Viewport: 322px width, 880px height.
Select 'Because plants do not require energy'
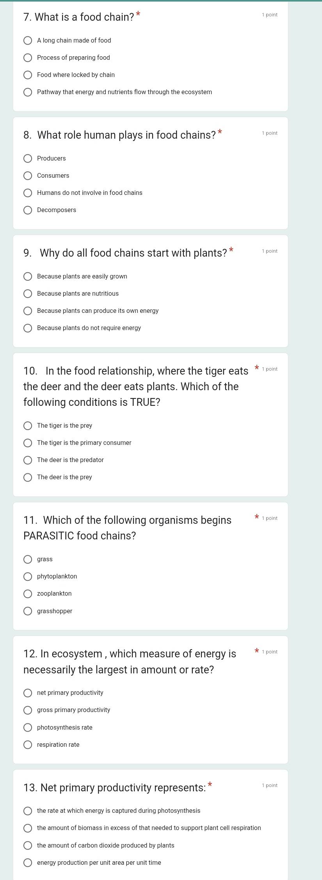28,328
